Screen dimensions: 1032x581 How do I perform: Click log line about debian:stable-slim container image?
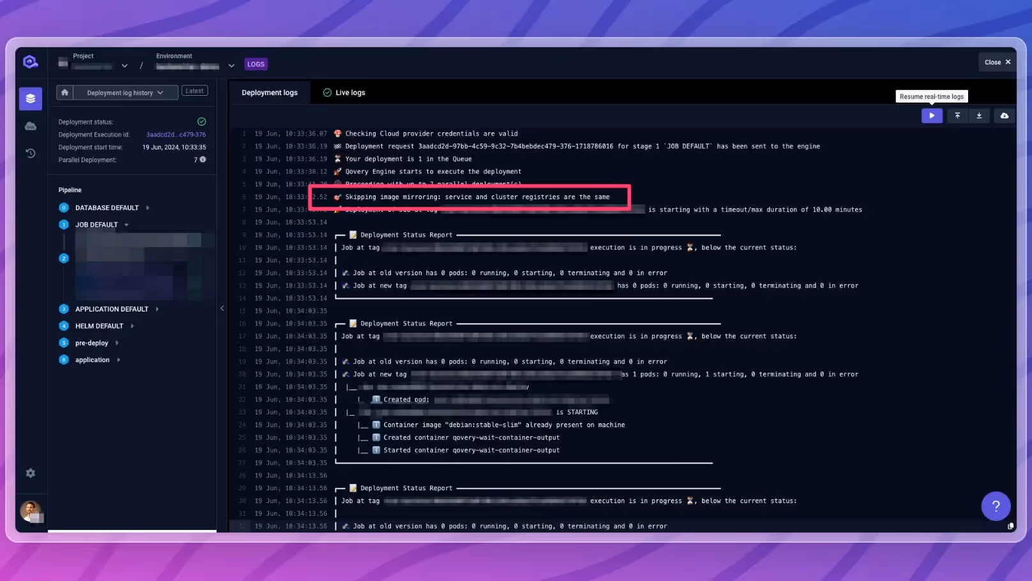coord(505,425)
